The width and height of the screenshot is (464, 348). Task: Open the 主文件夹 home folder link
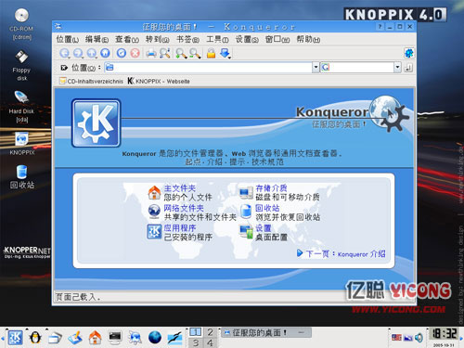coord(180,188)
